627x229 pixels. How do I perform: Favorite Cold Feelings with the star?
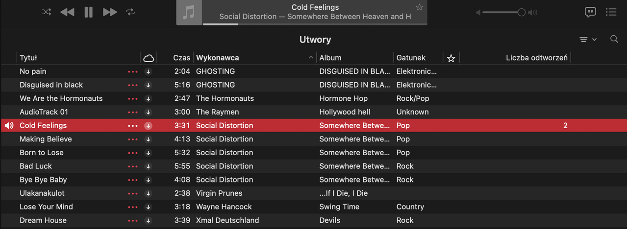(419, 7)
